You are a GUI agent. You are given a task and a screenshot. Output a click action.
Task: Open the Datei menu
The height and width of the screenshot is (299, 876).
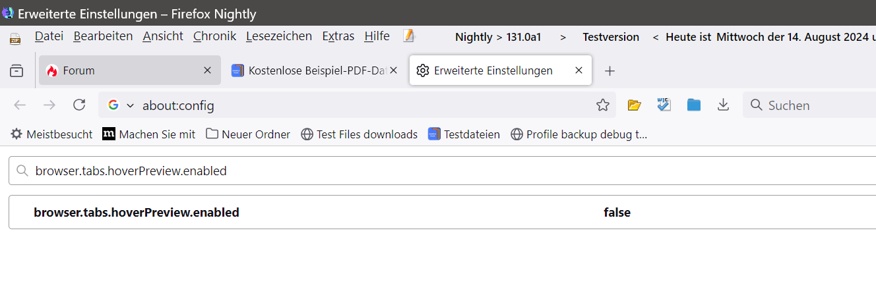pyautogui.click(x=49, y=36)
